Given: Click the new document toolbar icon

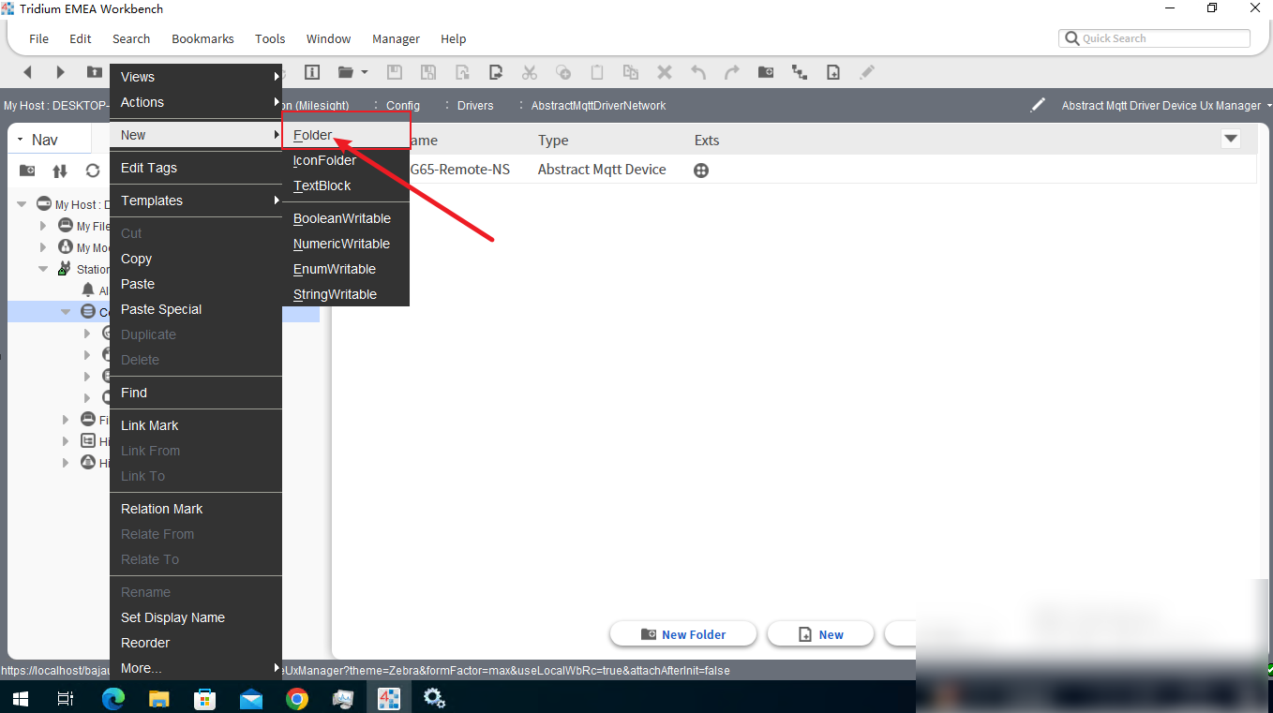Looking at the screenshot, I should (833, 72).
